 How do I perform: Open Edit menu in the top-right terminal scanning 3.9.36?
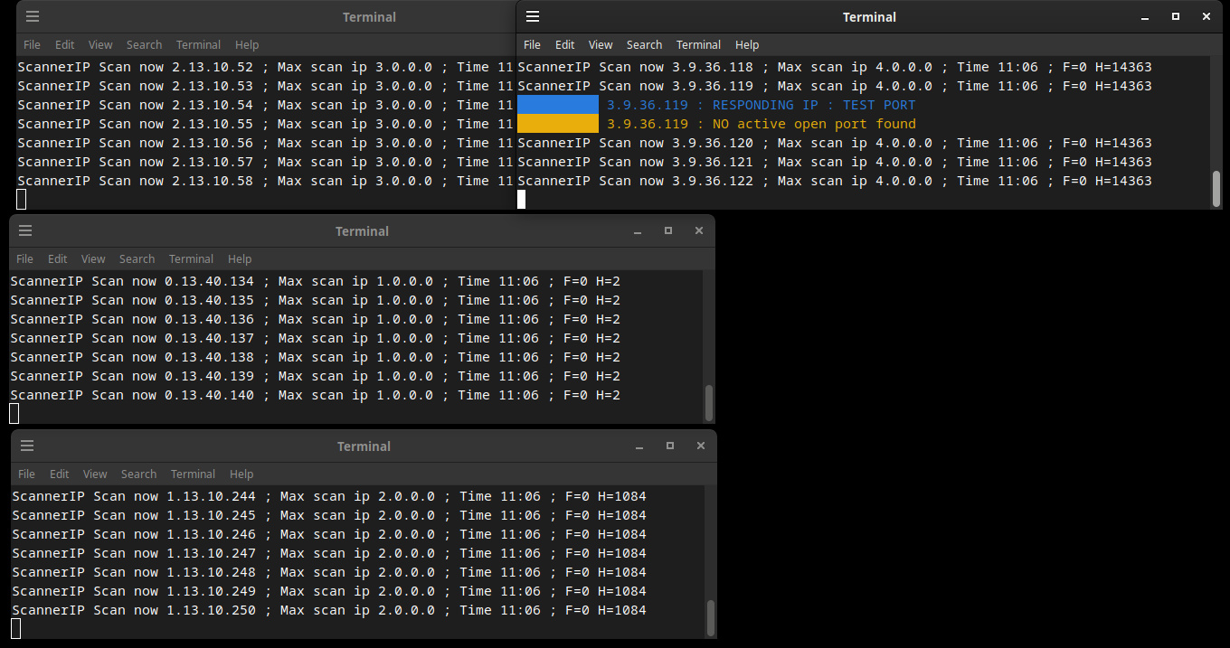coord(564,44)
